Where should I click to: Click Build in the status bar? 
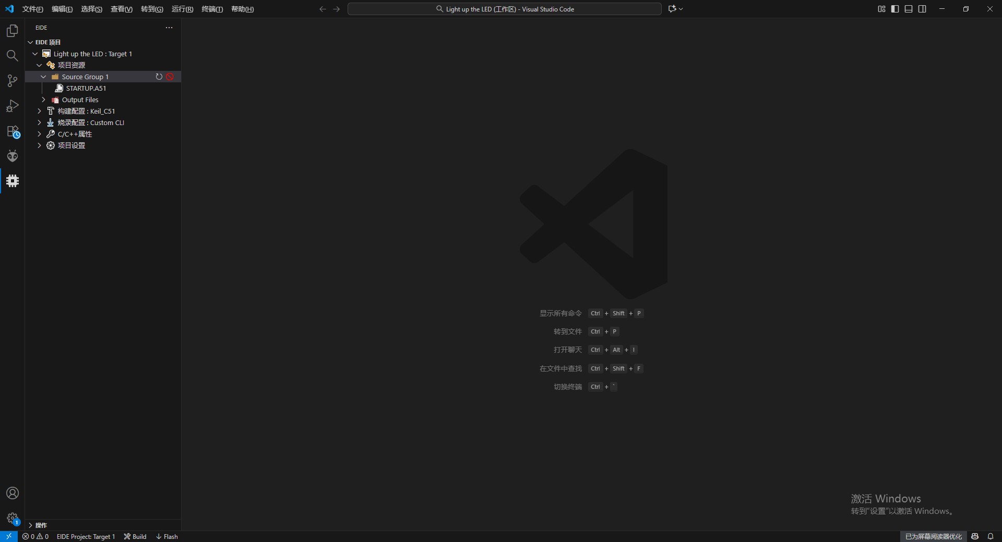click(135, 536)
